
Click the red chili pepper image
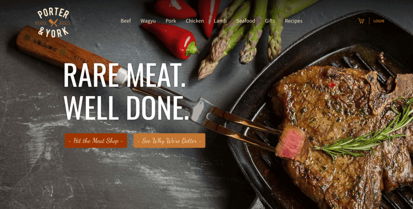(x=171, y=39)
